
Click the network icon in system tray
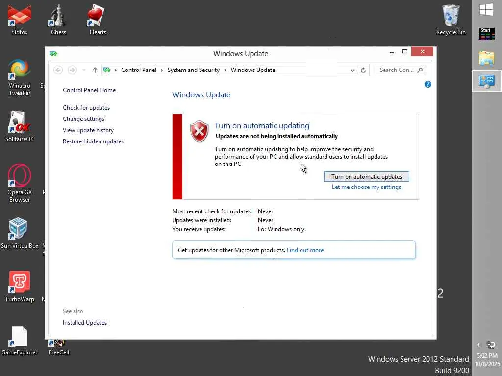tap(491, 345)
